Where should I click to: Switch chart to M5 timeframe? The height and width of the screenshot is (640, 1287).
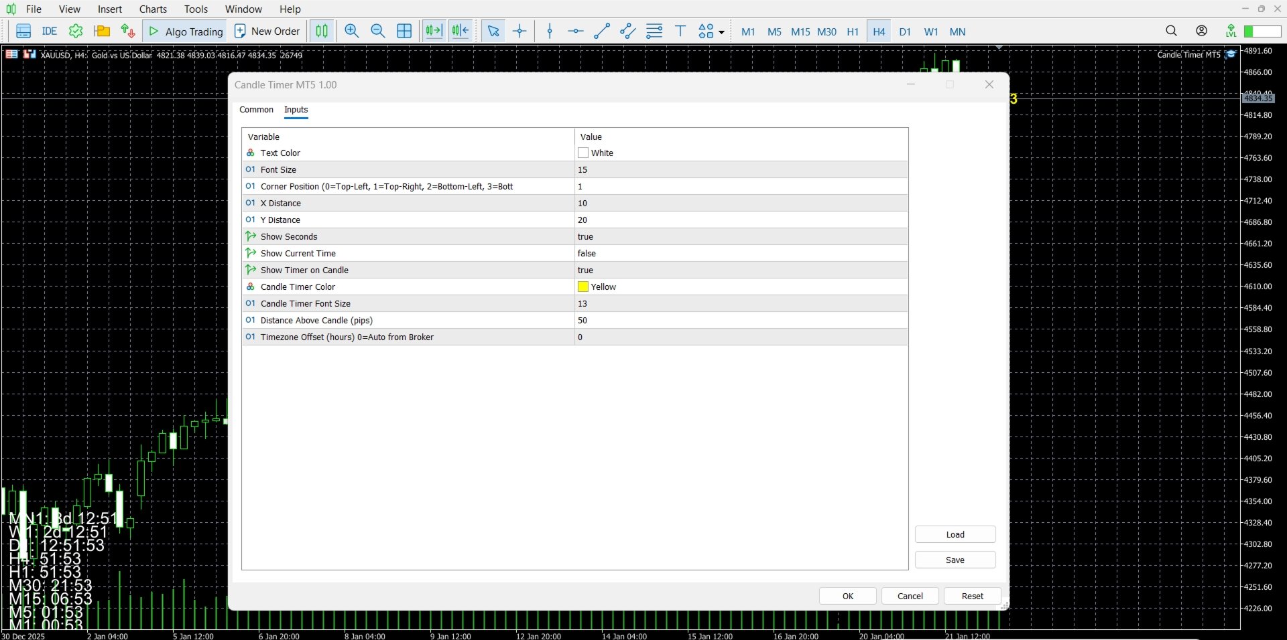pos(774,31)
